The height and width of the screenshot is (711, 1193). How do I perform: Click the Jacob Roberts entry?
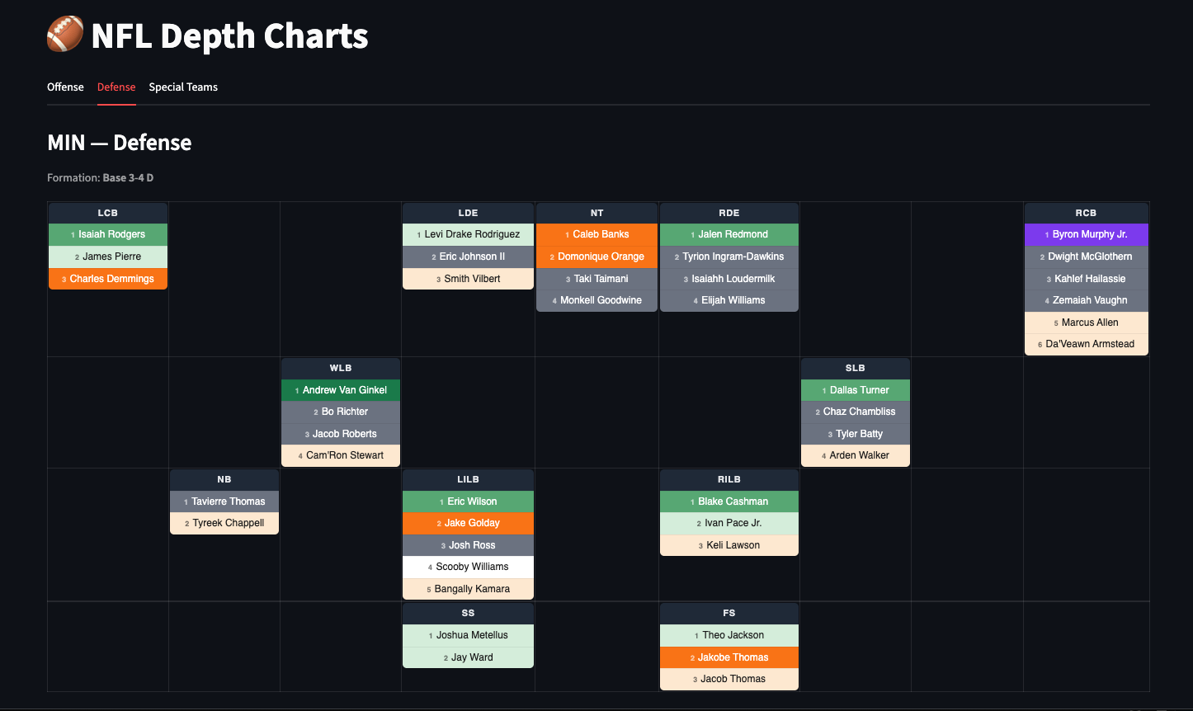click(341, 434)
